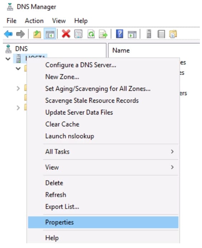Click the red X Delete icon

[x=66, y=34]
